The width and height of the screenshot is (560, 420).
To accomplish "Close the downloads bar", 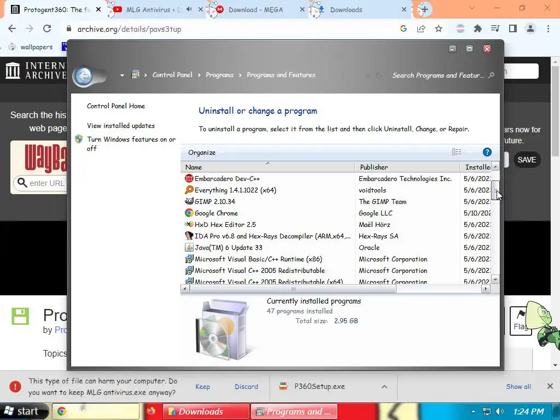I will [550, 386].
